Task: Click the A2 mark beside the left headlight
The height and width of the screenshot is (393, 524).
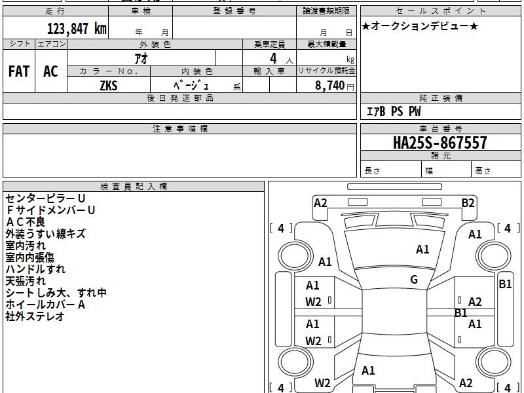Action: coord(320,203)
